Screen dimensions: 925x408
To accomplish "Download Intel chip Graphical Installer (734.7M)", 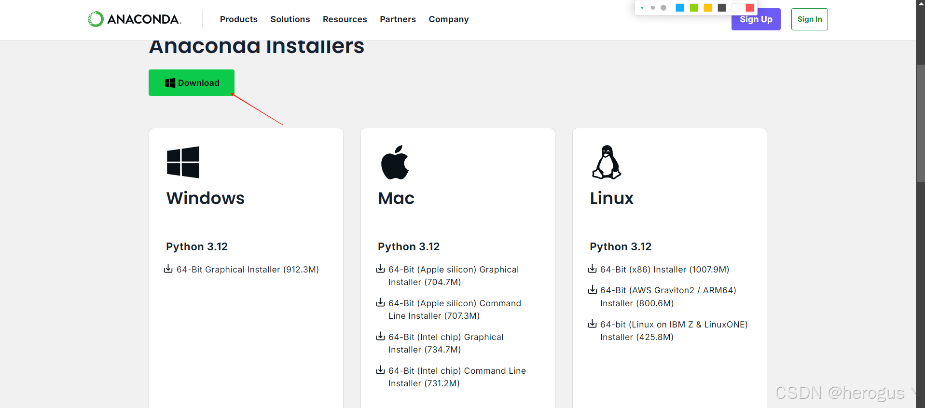I will pos(446,343).
